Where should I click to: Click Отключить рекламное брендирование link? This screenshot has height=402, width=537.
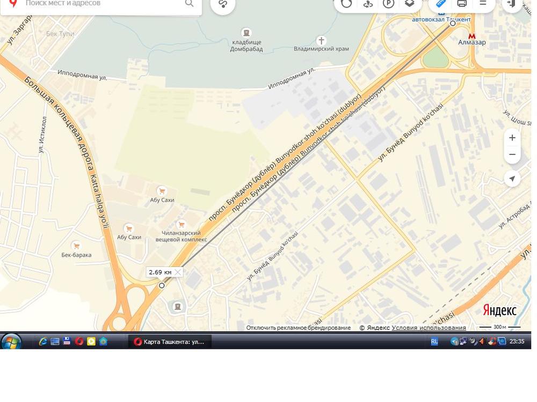pos(298,327)
